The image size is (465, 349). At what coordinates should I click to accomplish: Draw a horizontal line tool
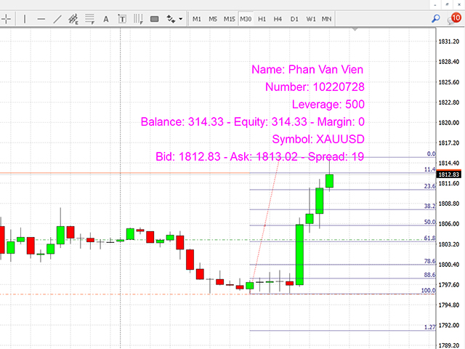41,20
